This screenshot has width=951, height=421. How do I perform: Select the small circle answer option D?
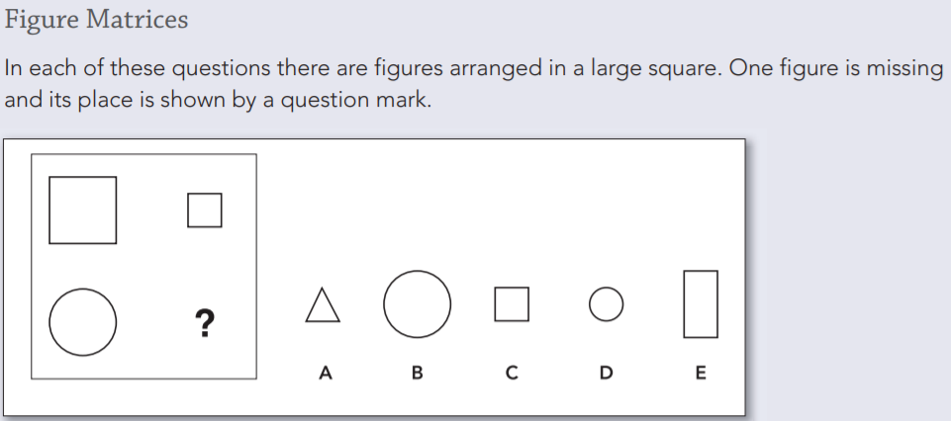606,304
